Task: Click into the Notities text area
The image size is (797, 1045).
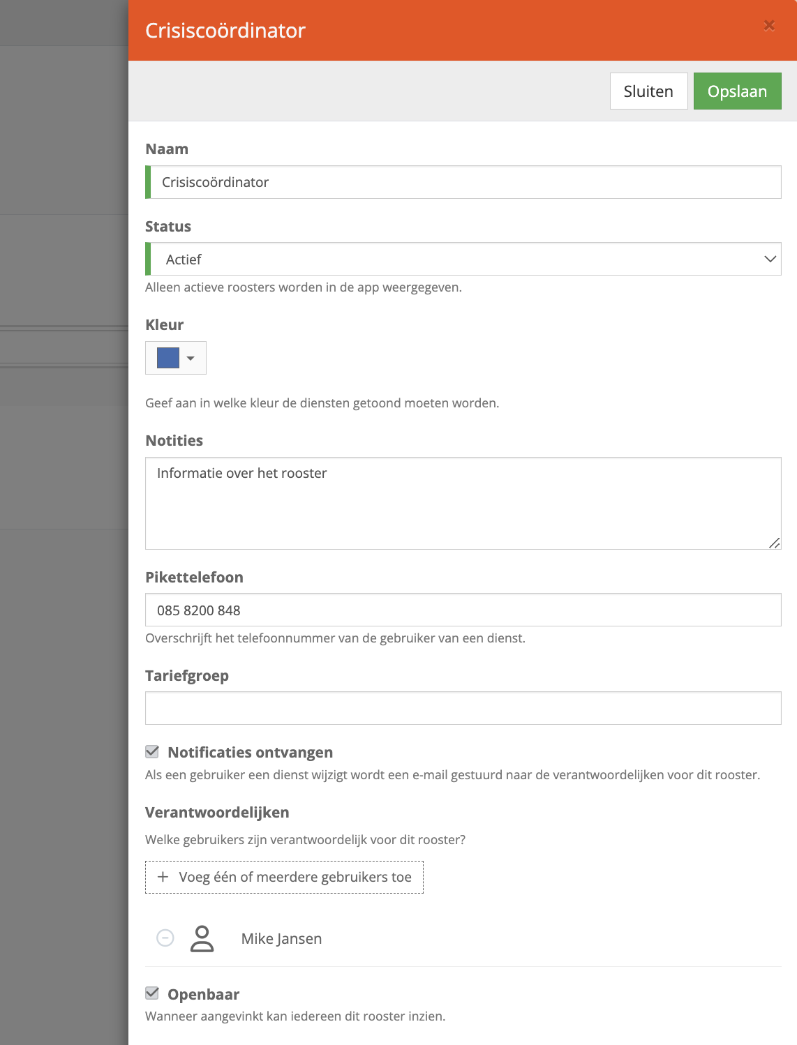Action: tap(463, 503)
